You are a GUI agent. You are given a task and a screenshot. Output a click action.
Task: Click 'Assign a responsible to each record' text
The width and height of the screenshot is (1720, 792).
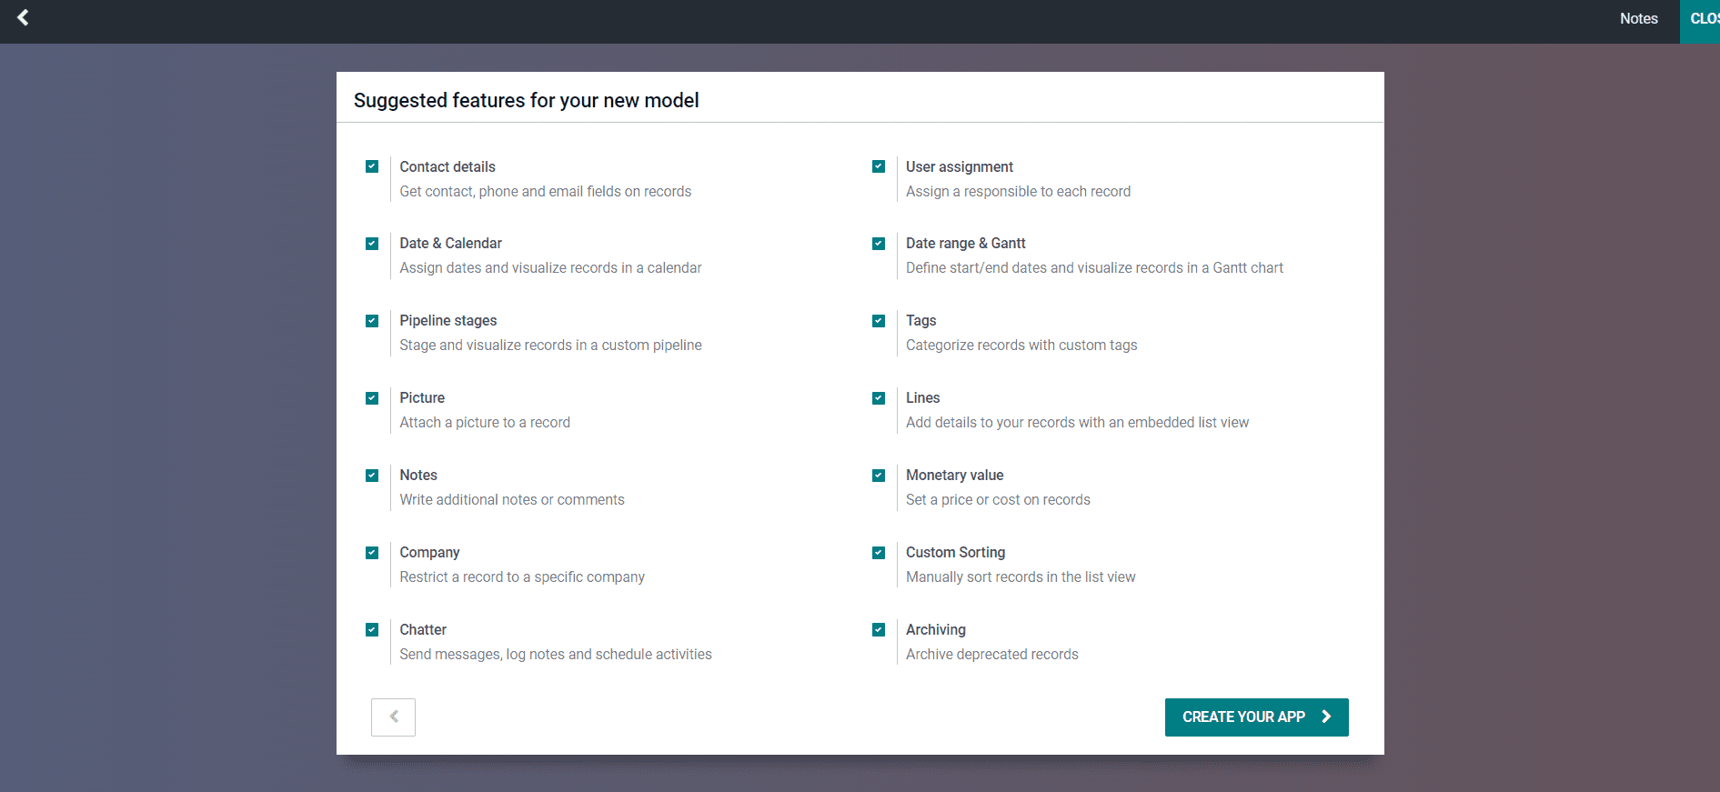click(1019, 191)
